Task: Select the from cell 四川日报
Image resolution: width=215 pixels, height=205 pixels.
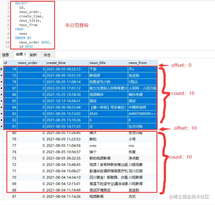Action: click(x=143, y=171)
